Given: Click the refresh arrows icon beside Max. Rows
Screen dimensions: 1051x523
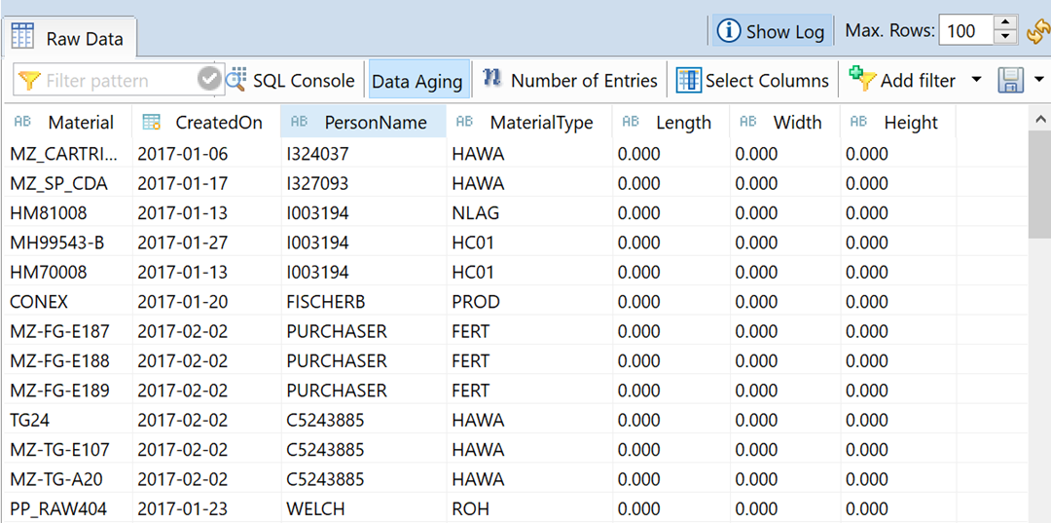Looking at the screenshot, I should (1038, 31).
